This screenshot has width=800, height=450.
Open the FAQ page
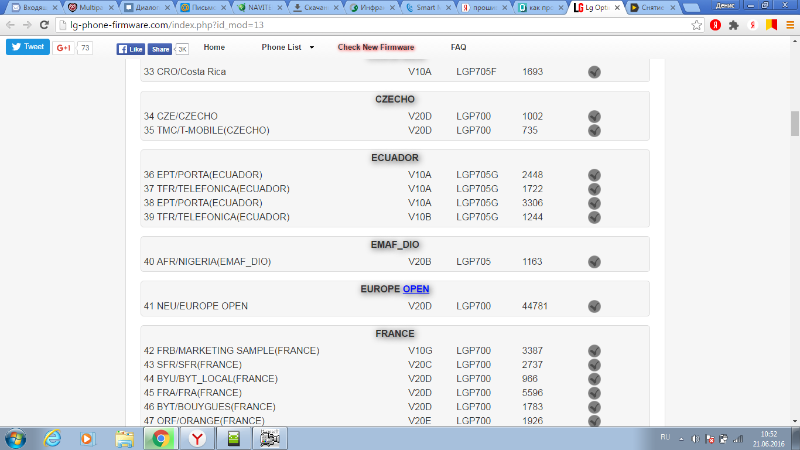(x=459, y=47)
